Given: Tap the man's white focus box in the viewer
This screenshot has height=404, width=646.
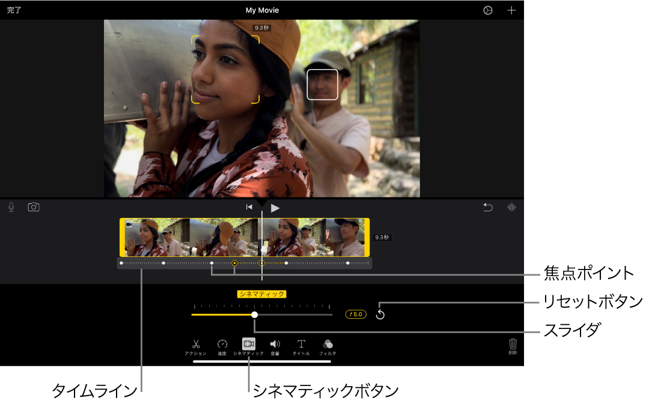Looking at the screenshot, I should pos(322,84).
